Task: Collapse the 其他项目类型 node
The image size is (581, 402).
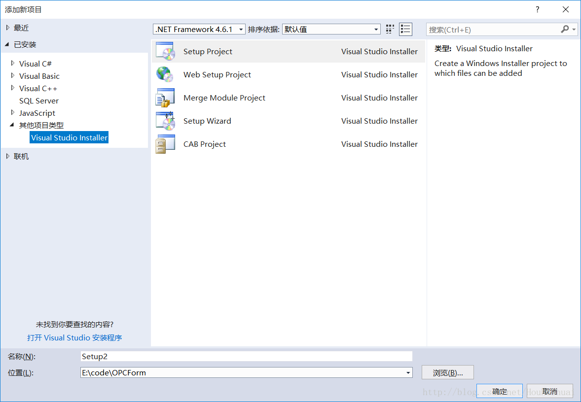Action: (12, 125)
